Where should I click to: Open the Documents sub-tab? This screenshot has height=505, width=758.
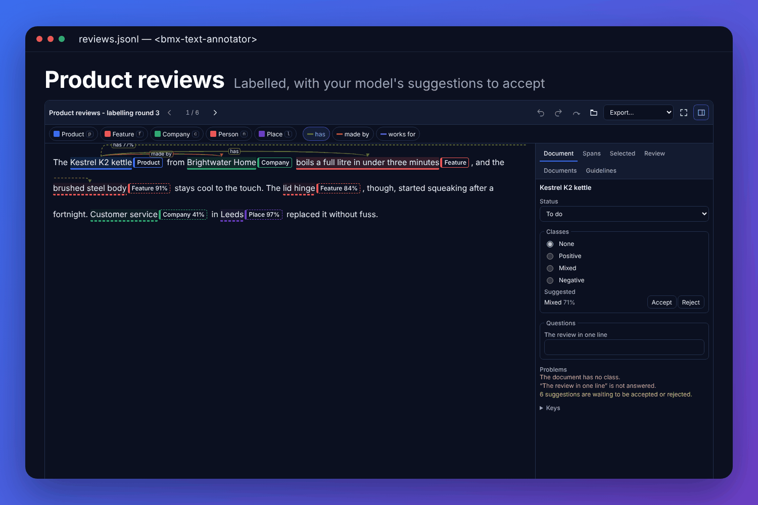pos(560,171)
